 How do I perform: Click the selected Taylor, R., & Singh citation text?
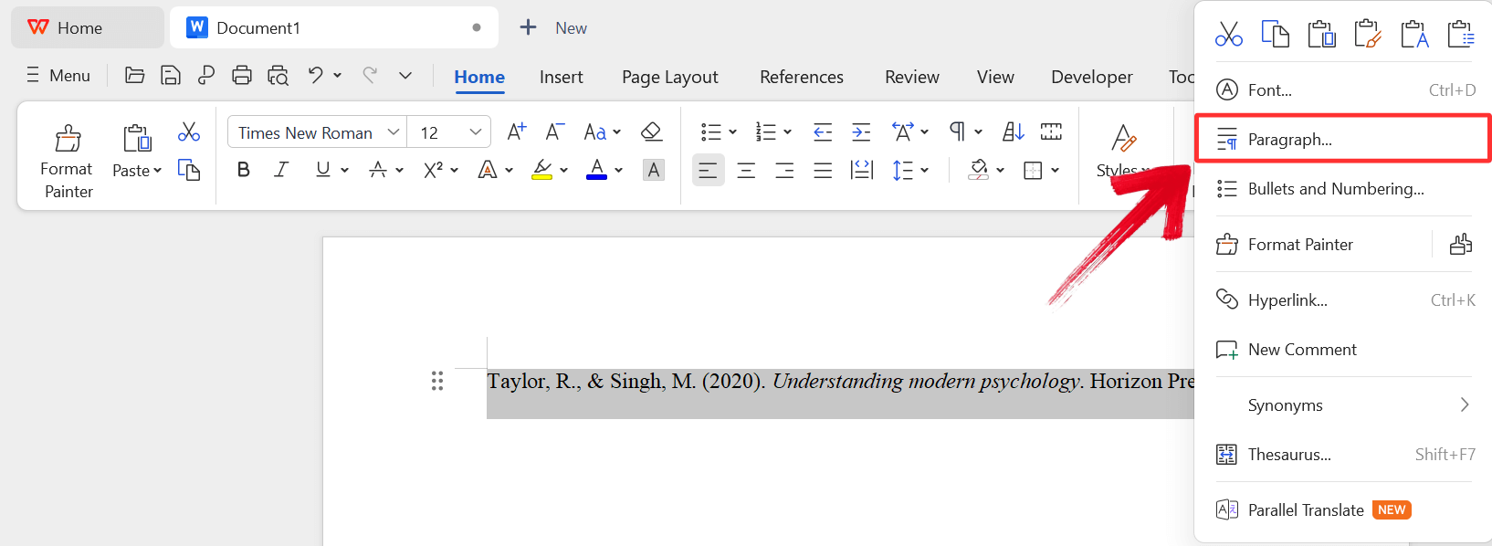tap(840, 381)
